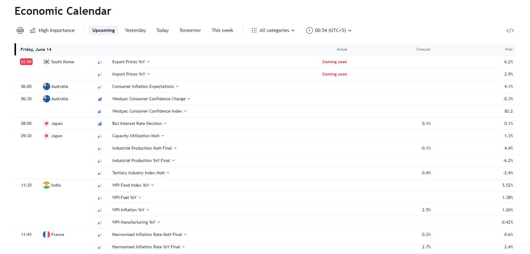Toggle the High importance filter
530x254 pixels.
click(53, 30)
